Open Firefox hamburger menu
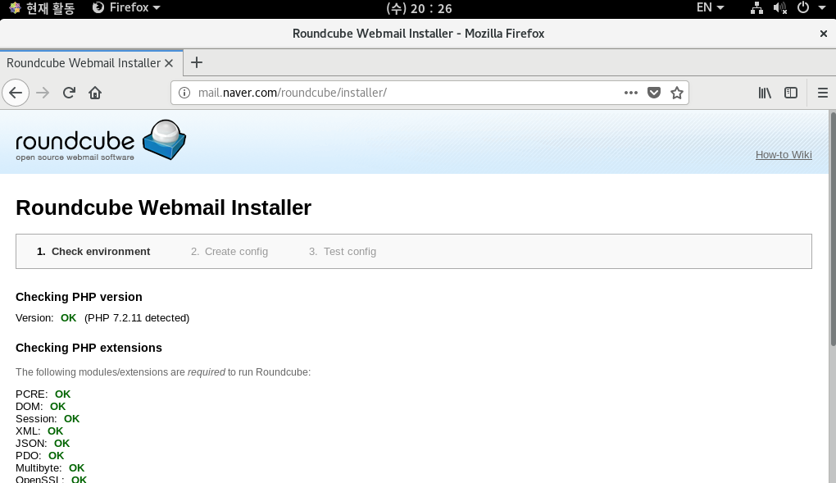Image resolution: width=836 pixels, height=483 pixels. tap(823, 93)
